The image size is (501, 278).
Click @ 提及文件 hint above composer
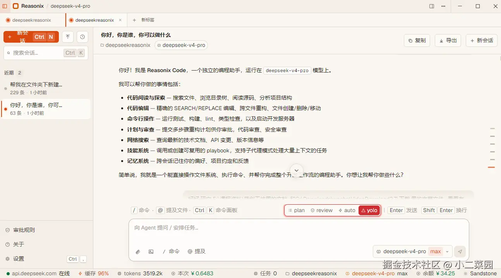click(172, 210)
